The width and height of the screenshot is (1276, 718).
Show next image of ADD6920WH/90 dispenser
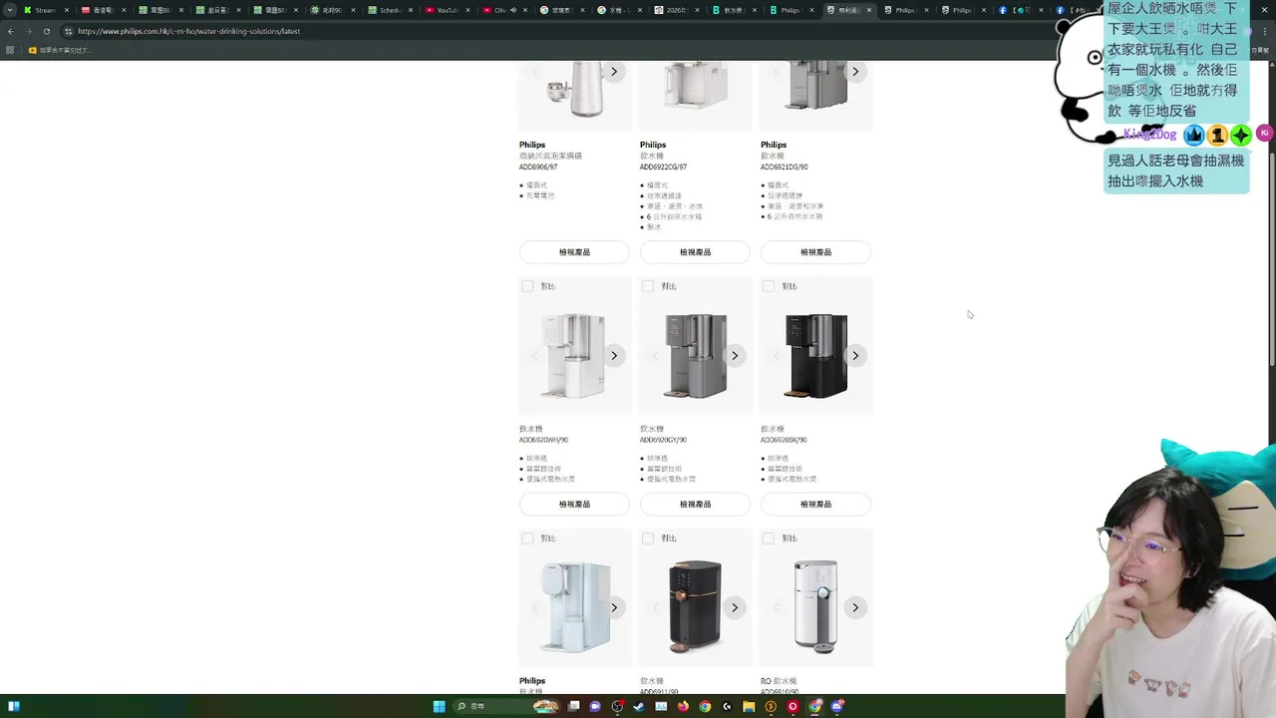[614, 356]
